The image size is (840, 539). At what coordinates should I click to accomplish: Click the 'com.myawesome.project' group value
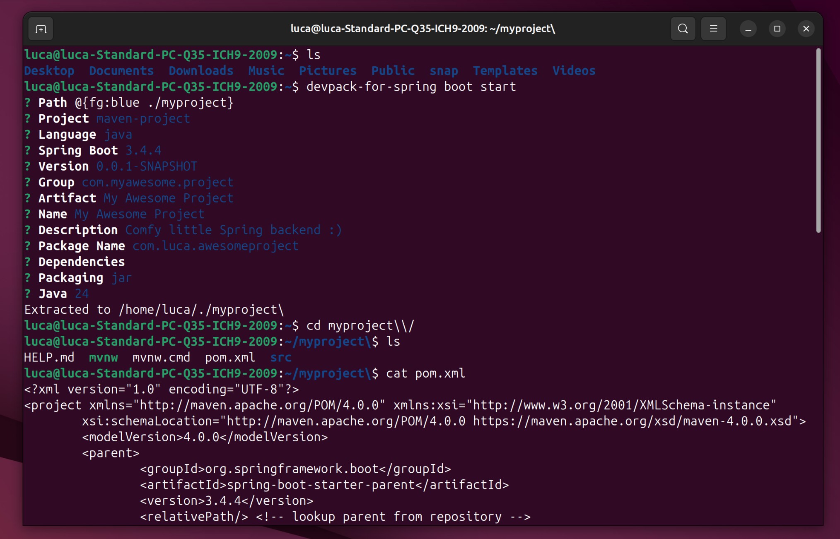tap(157, 183)
